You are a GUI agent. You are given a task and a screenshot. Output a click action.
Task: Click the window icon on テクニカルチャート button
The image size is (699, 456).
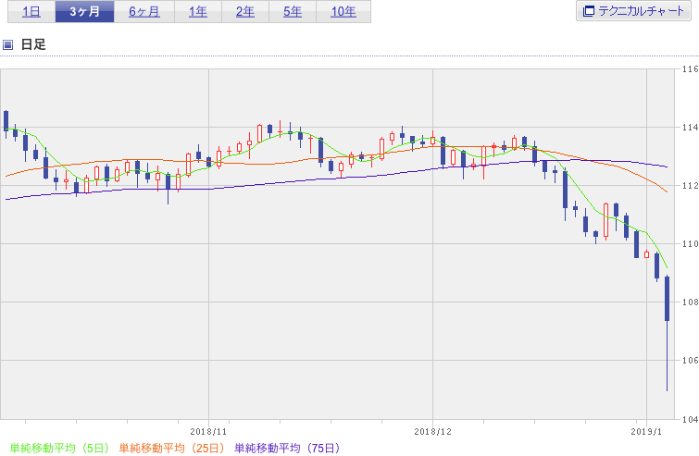point(589,11)
